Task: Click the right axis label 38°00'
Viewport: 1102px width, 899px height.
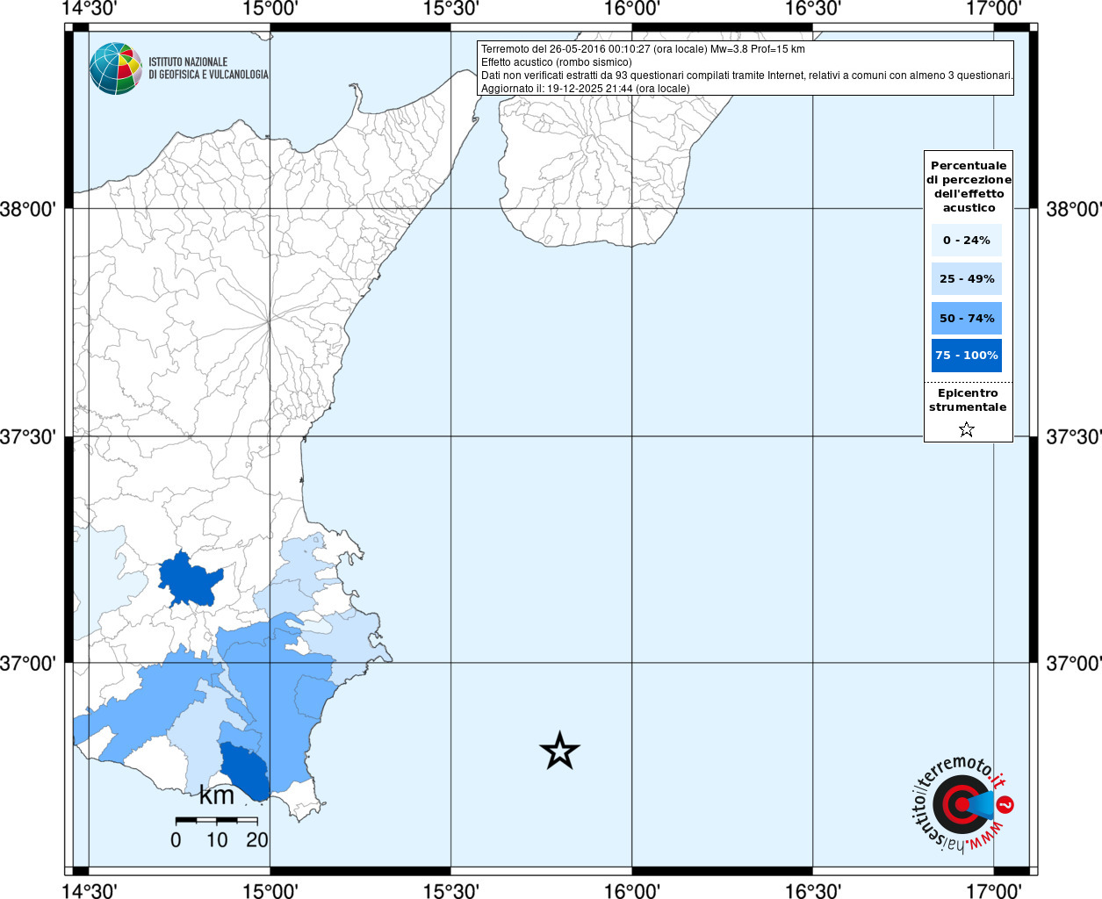Action: tap(1073, 209)
